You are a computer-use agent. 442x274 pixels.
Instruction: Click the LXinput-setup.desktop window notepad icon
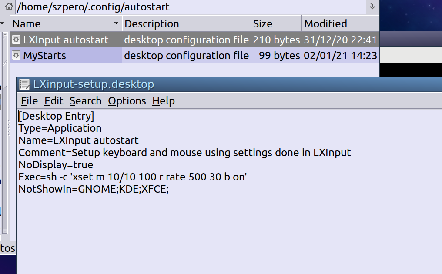24,84
